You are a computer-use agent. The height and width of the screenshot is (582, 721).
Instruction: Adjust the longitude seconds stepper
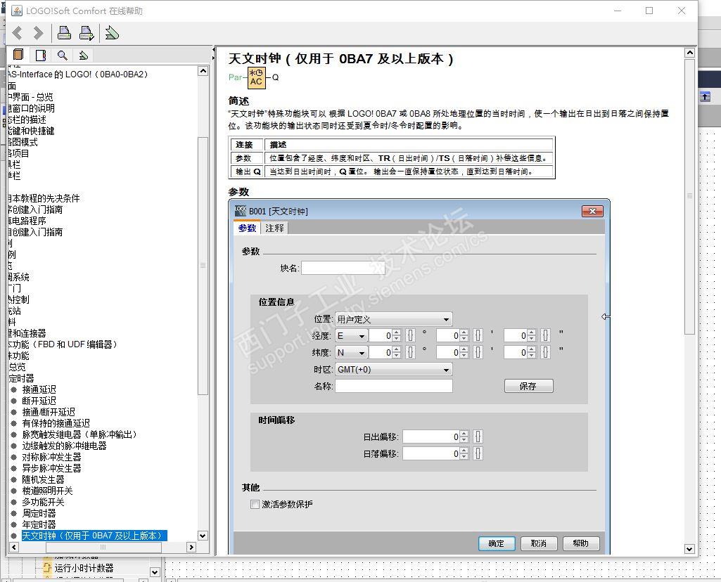pos(532,336)
